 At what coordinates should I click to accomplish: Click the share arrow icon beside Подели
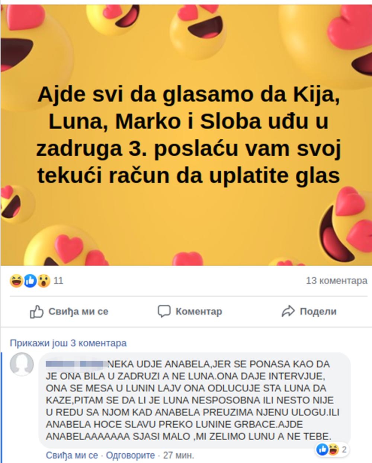[x=288, y=311]
